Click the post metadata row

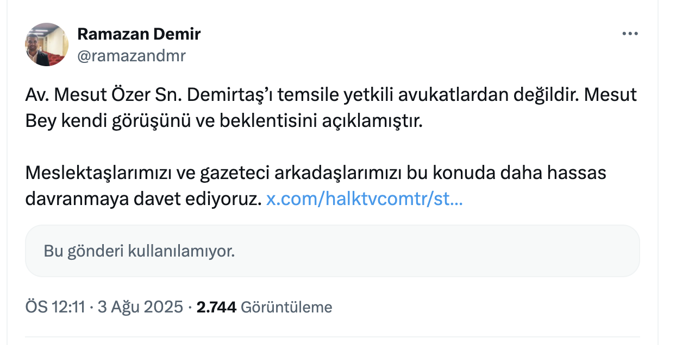click(179, 306)
